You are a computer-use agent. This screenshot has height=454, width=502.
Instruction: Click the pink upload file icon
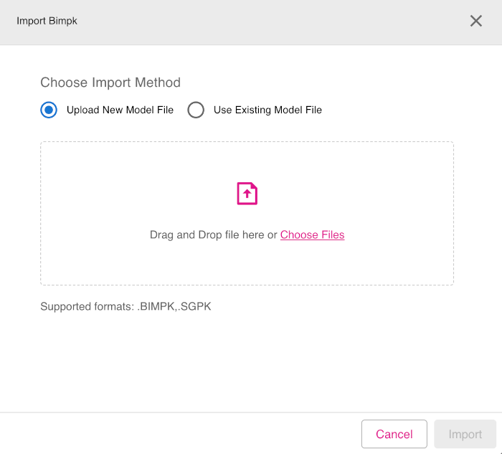pos(247,193)
